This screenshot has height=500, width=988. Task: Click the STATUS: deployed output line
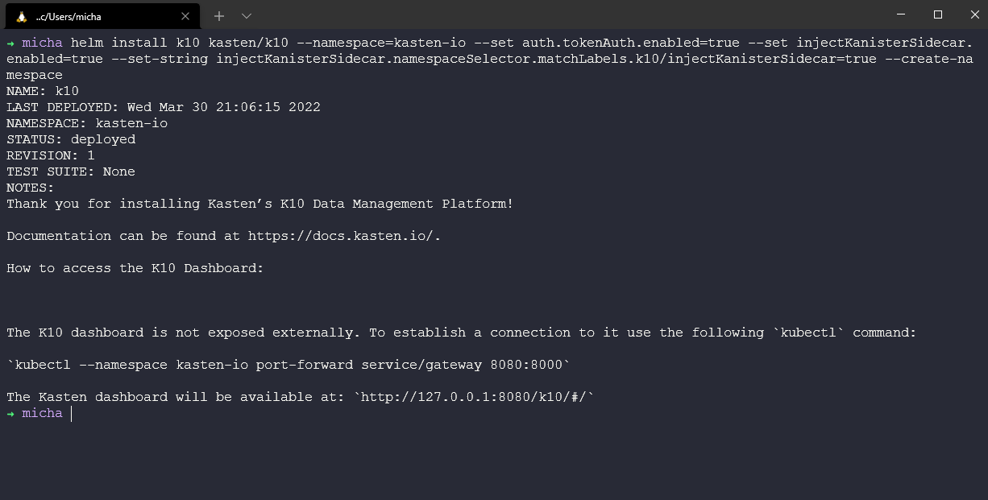71,139
